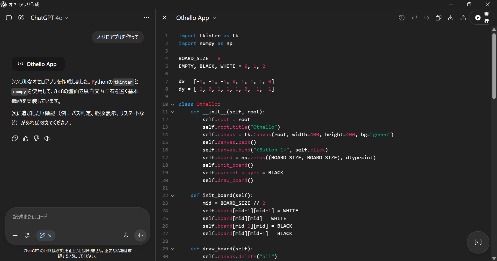This screenshot has width=497, height=261.
Task: Open the ChatGPT 4o model dropdown
Action: point(49,18)
